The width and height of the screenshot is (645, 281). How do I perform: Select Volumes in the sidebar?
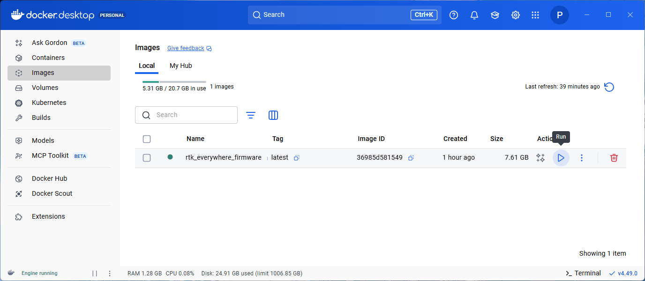tap(45, 88)
